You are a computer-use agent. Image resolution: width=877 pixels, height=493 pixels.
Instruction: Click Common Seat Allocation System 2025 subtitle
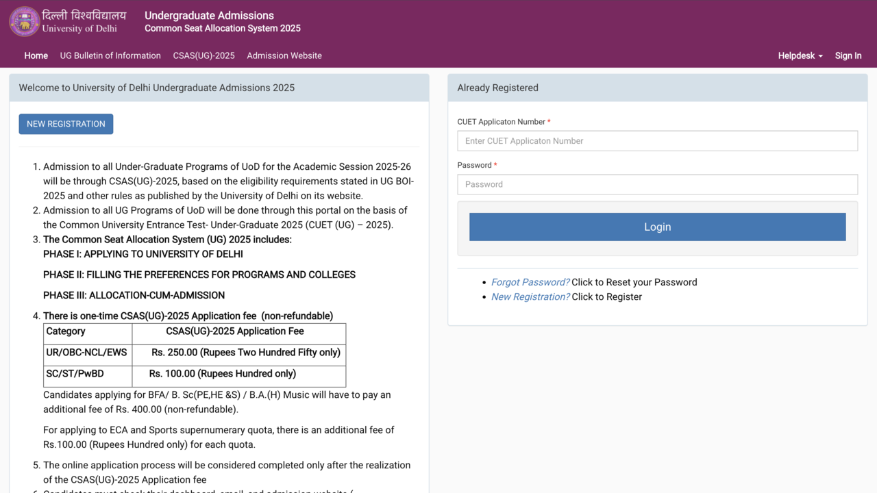coord(223,29)
